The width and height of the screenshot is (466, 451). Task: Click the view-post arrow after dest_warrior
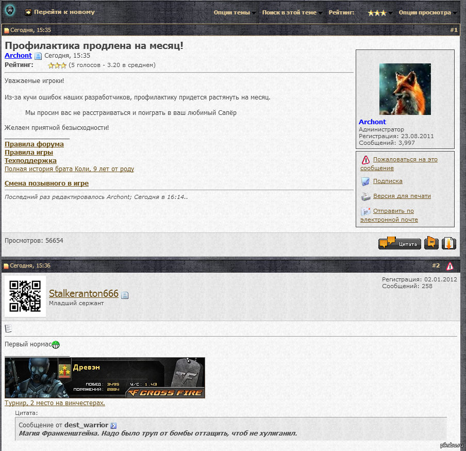pyautogui.click(x=113, y=425)
